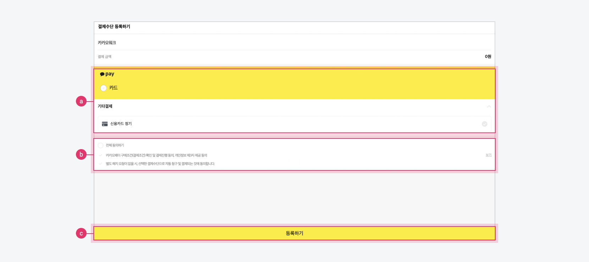Click annotation marker a
Screen dimensions: 589x262
[81, 102]
